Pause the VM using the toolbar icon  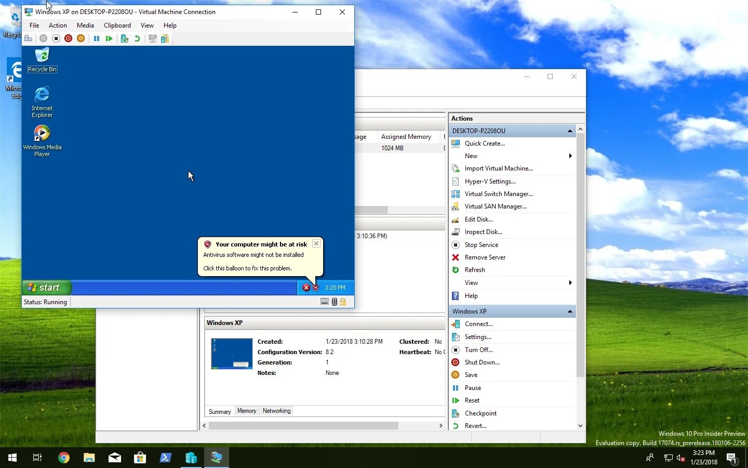point(97,38)
